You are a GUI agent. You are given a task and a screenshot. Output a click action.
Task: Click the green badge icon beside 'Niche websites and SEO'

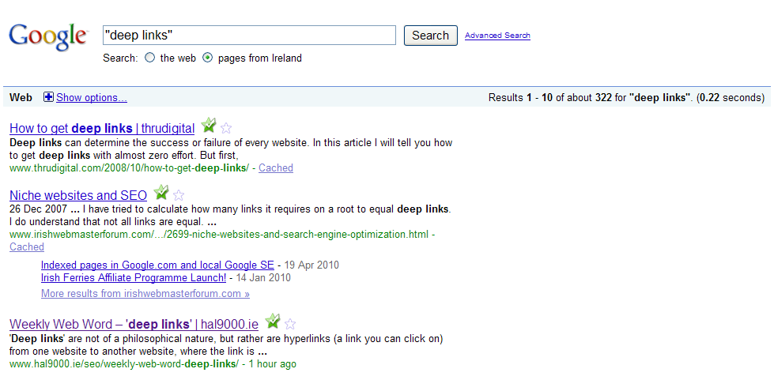pyautogui.click(x=161, y=192)
